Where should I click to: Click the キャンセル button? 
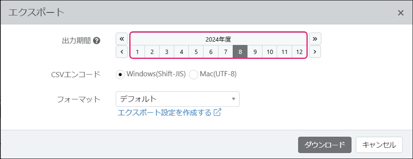379,145
